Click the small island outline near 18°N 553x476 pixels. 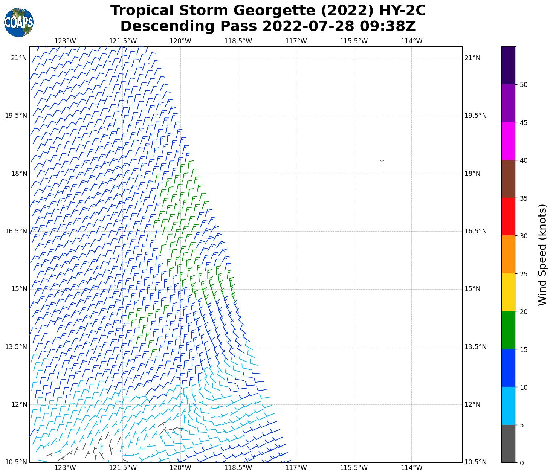click(382, 160)
